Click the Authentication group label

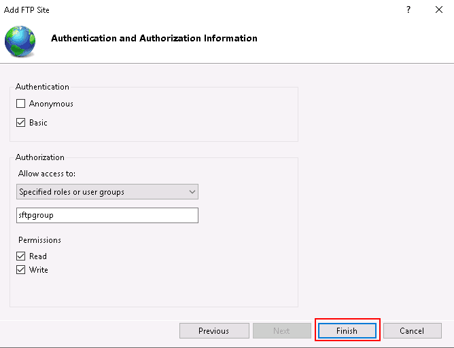pos(42,87)
